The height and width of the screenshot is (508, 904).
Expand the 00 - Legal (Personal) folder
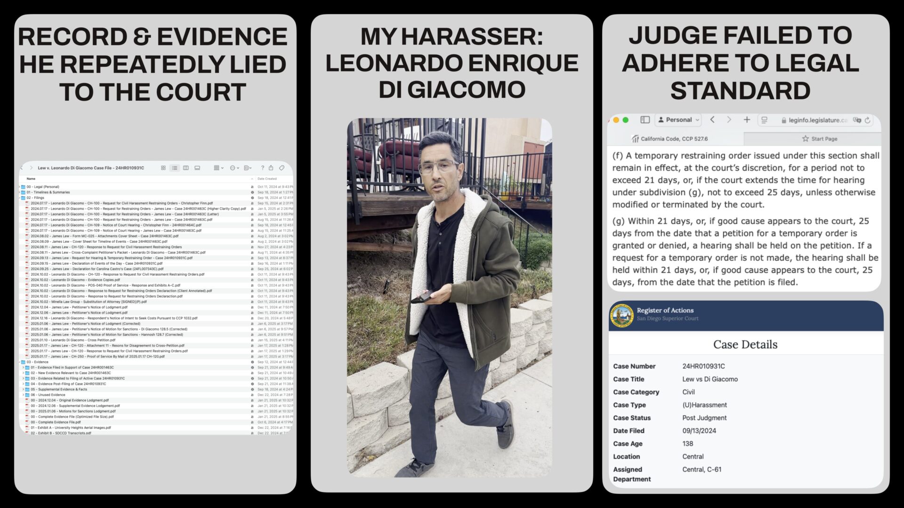[x=19, y=187]
